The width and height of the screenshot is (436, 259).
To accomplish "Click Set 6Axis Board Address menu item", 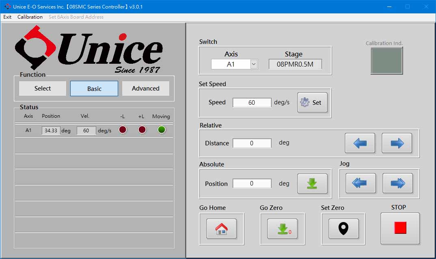I will tap(76, 17).
